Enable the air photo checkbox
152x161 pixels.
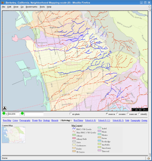(x=71, y=114)
